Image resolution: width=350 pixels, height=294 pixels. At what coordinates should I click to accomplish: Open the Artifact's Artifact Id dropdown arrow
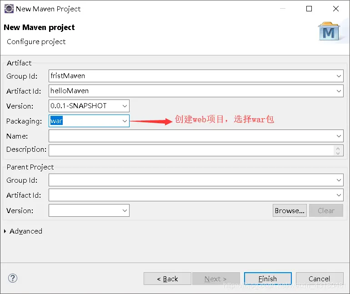click(339, 91)
